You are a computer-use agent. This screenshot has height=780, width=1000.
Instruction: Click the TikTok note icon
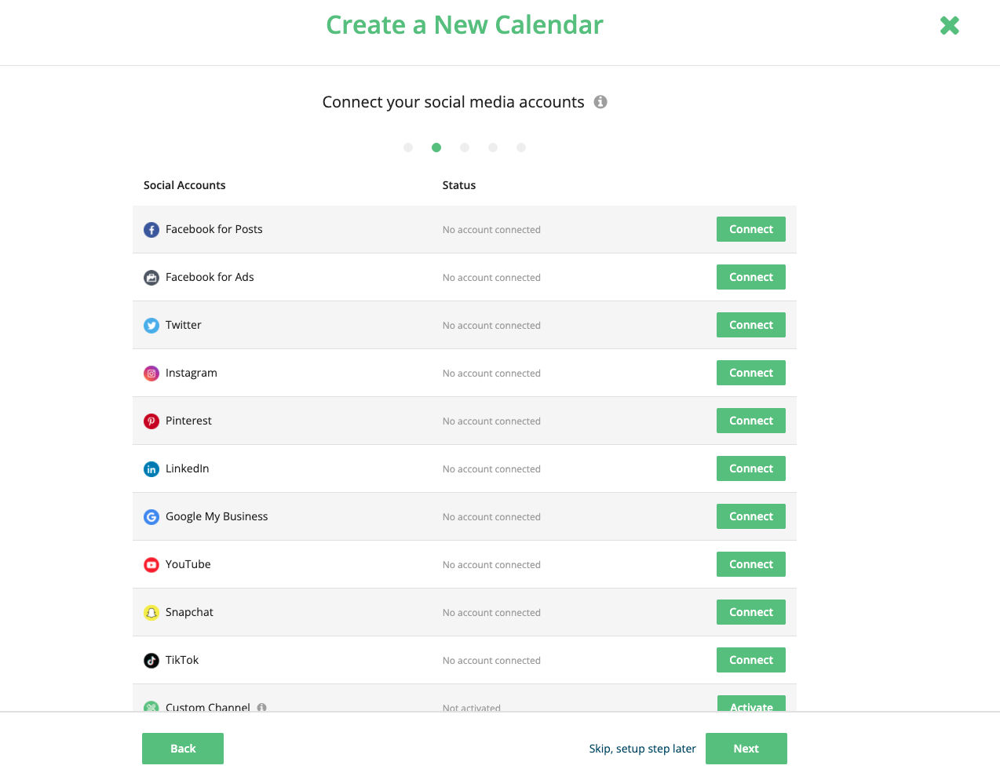(x=151, y=660)
